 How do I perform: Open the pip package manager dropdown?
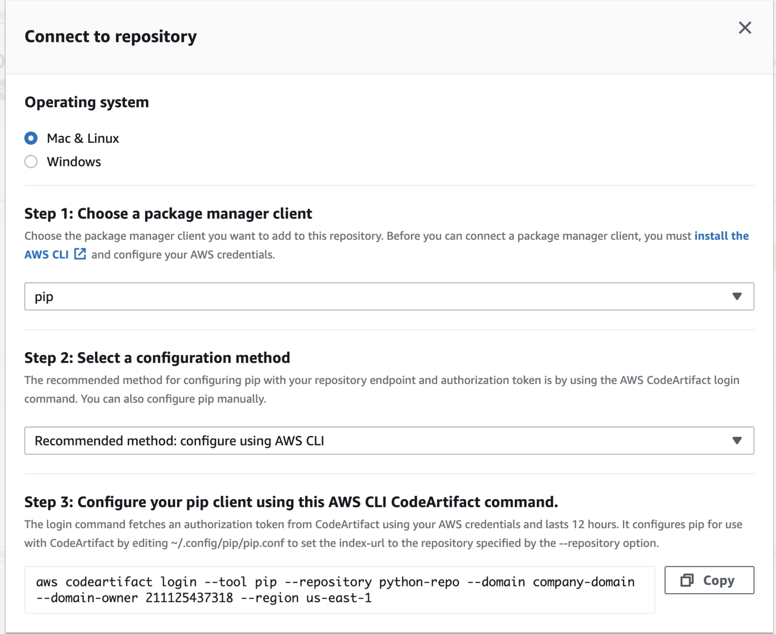click(376, 296)
